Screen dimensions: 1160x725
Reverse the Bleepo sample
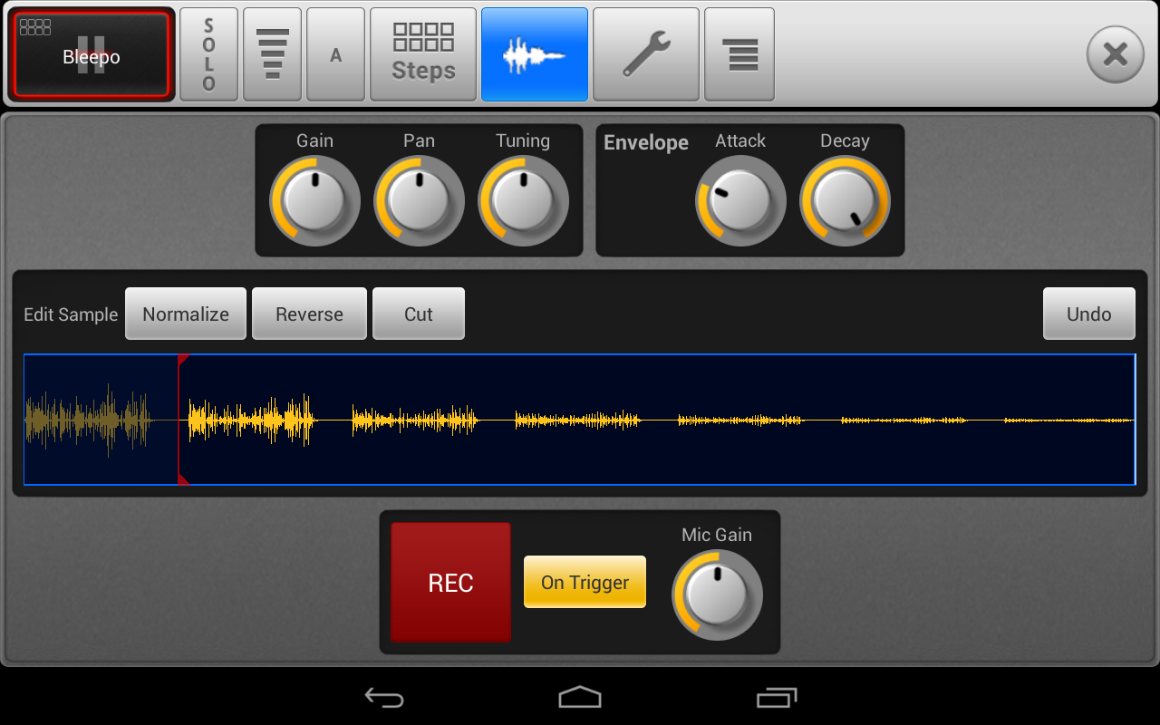click(x=309, y=314)
